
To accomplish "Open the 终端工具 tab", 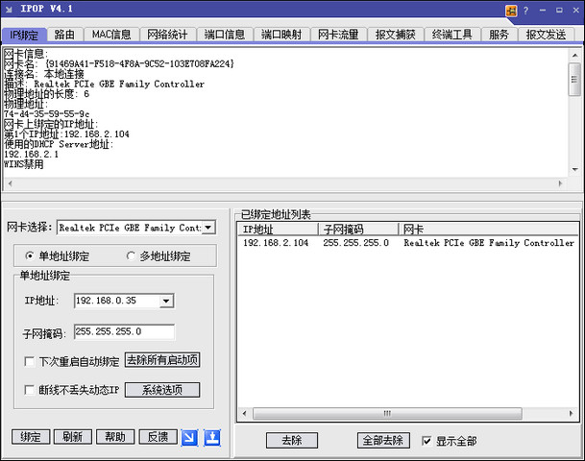I will pyautogui.click(x=452, y=35).
